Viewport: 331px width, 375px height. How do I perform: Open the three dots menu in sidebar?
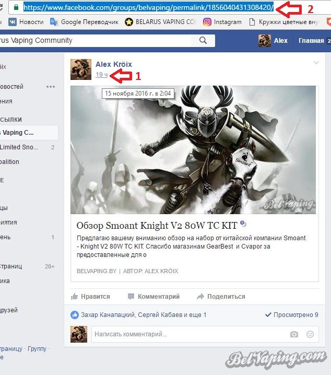(x=51, y=87)
